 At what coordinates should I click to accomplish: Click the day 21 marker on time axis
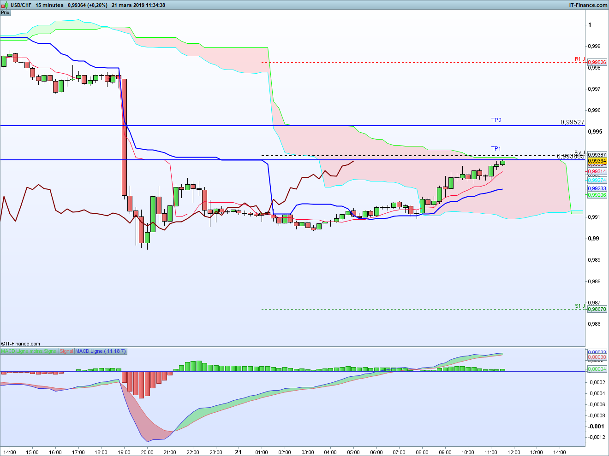tap(238, 452)
